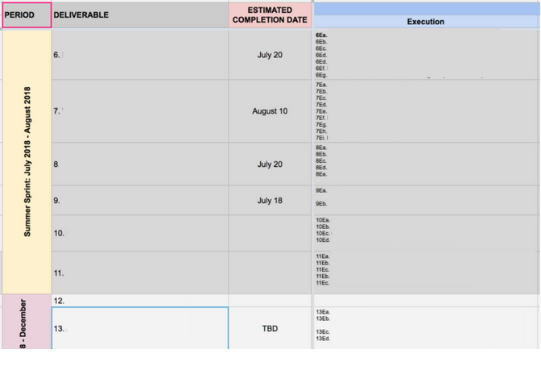Select the DELIVERABLE header cell
The image size is (541, 387).
click(x=140, y=15)
